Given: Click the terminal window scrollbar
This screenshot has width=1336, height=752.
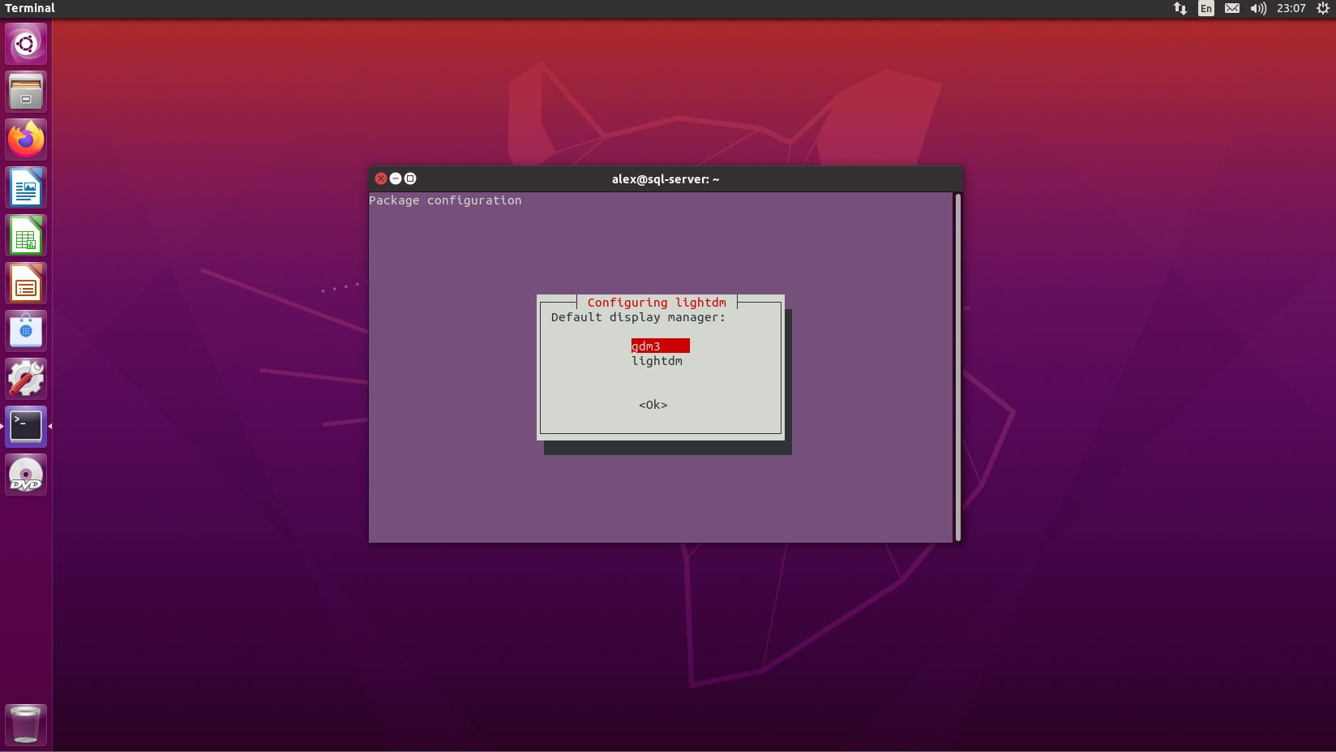Looking at the screenshot, I should click(x=958, y=367).
